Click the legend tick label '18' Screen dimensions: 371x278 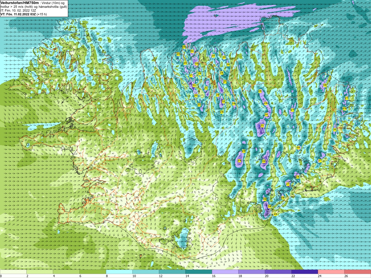(x=240, y=276)
